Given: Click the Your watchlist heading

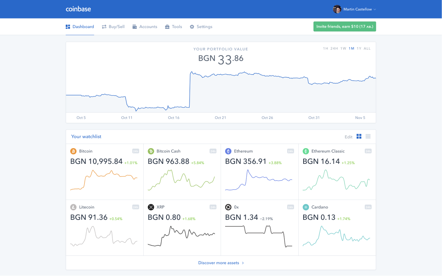Looking at the screenshot, I should pos(86,137).
